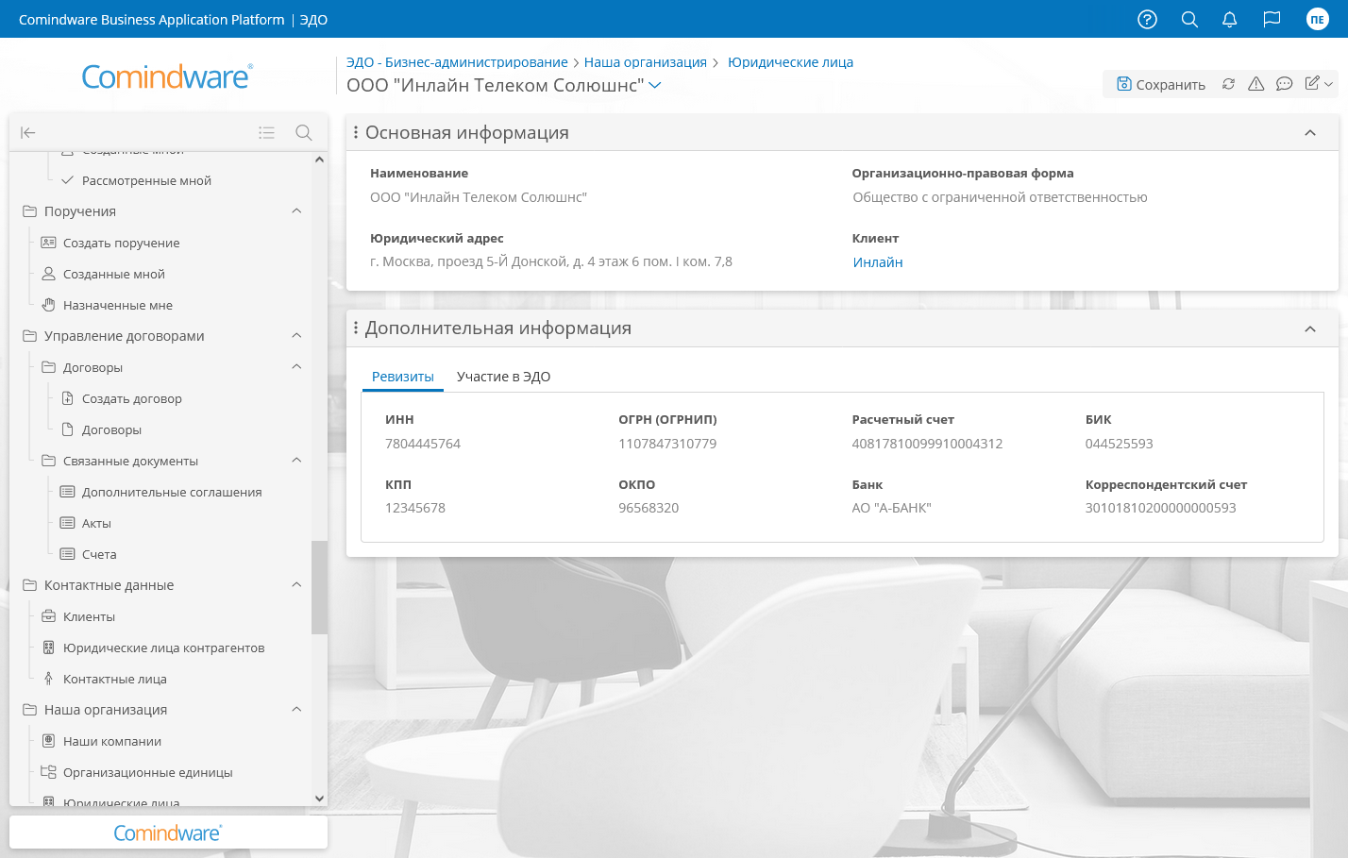
Task: Open notifications bell
Action: pos(1230,19)
